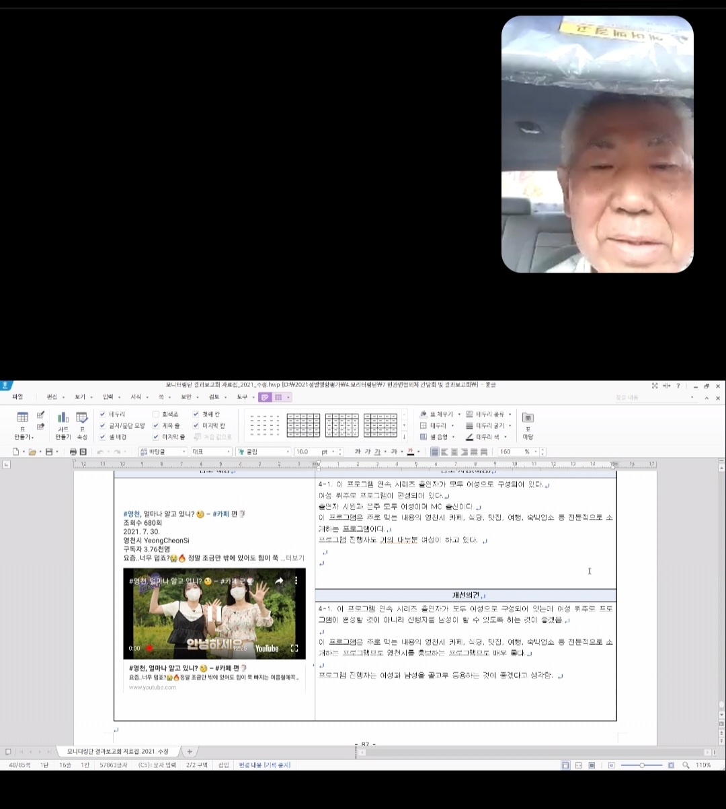Open the 편집 menu
The height and width of the screenshot is (809, 726).
[52, 397]
